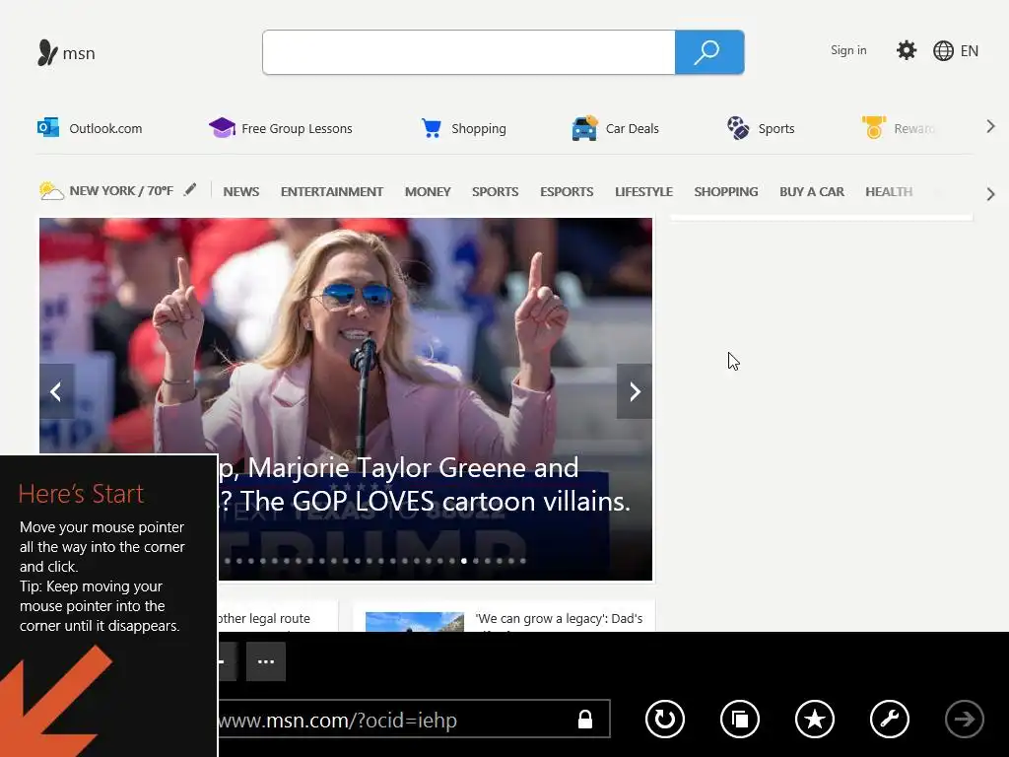This screenshot has height=757, width=1009.
Task: Click the forward arrow navigation button
Action: pyautogui.click(x=964, y=719)
